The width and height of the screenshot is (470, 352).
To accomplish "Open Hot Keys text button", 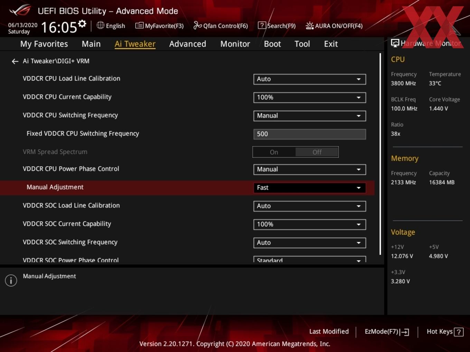I will click(440, 332).
